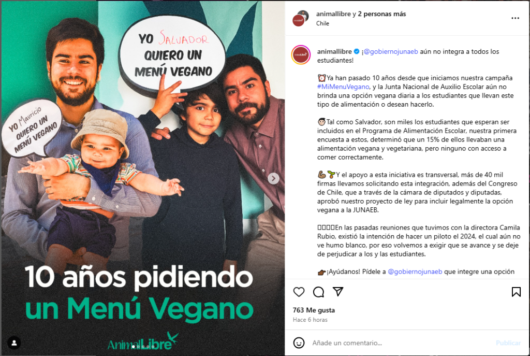Like the post with the heart icon
Screen dimensions: 530x356
click(299, 292)
